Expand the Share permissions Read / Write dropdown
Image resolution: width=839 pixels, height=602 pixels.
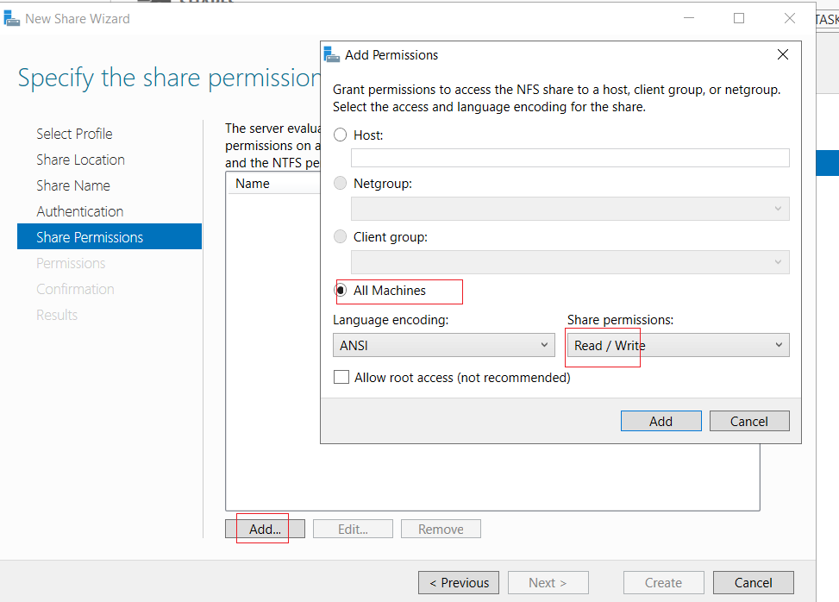[678, 345]
